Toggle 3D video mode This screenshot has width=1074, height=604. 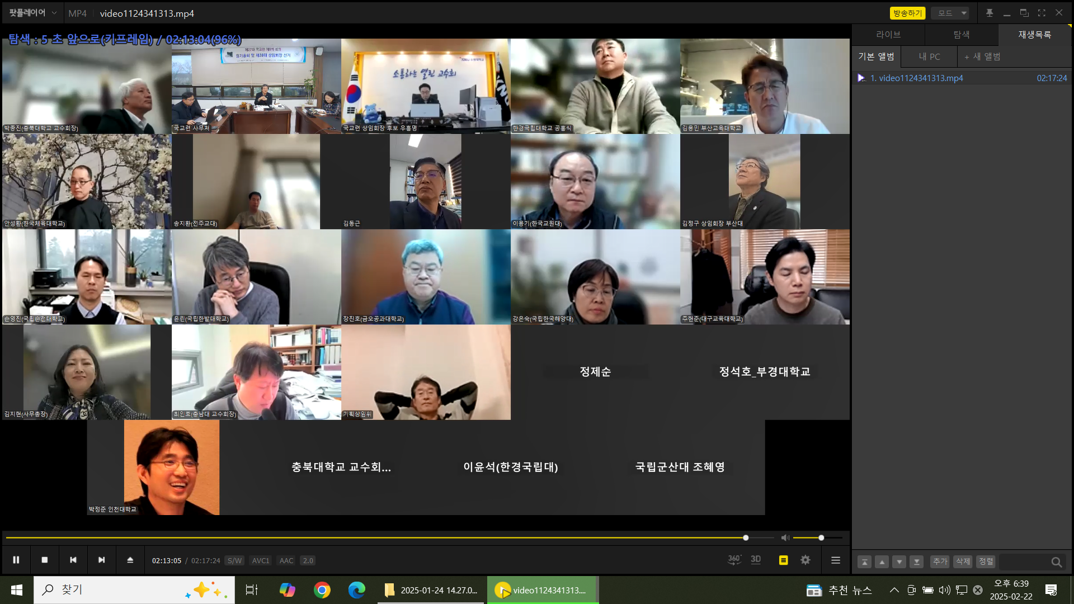tap(756, 560)
